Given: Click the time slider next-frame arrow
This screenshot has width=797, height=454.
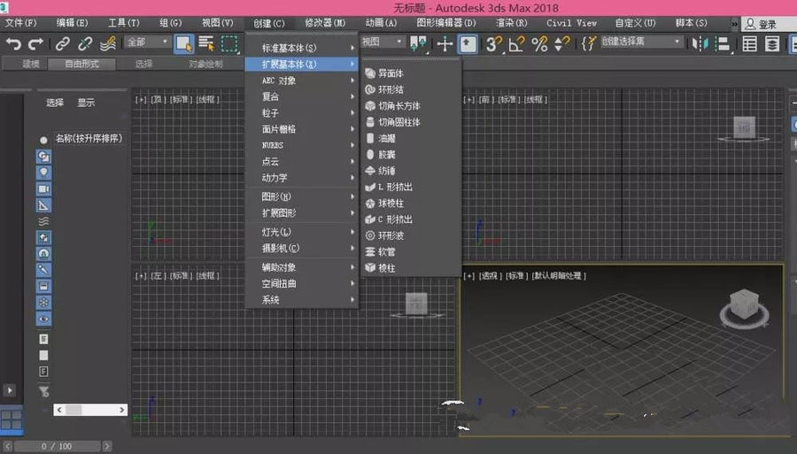Looking at the screenshot, I should click(107, 446).
